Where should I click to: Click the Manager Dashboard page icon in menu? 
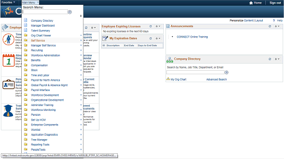tap(26, 25)
